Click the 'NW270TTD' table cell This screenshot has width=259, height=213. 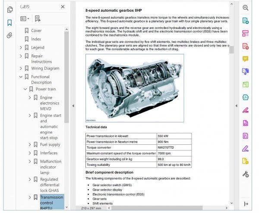[x=174, y=147]
